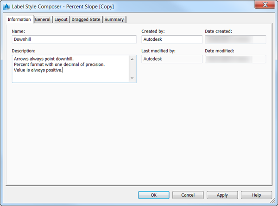Confirm changes with the OK button
Viewport: 278px width, 206px height.
154,195
